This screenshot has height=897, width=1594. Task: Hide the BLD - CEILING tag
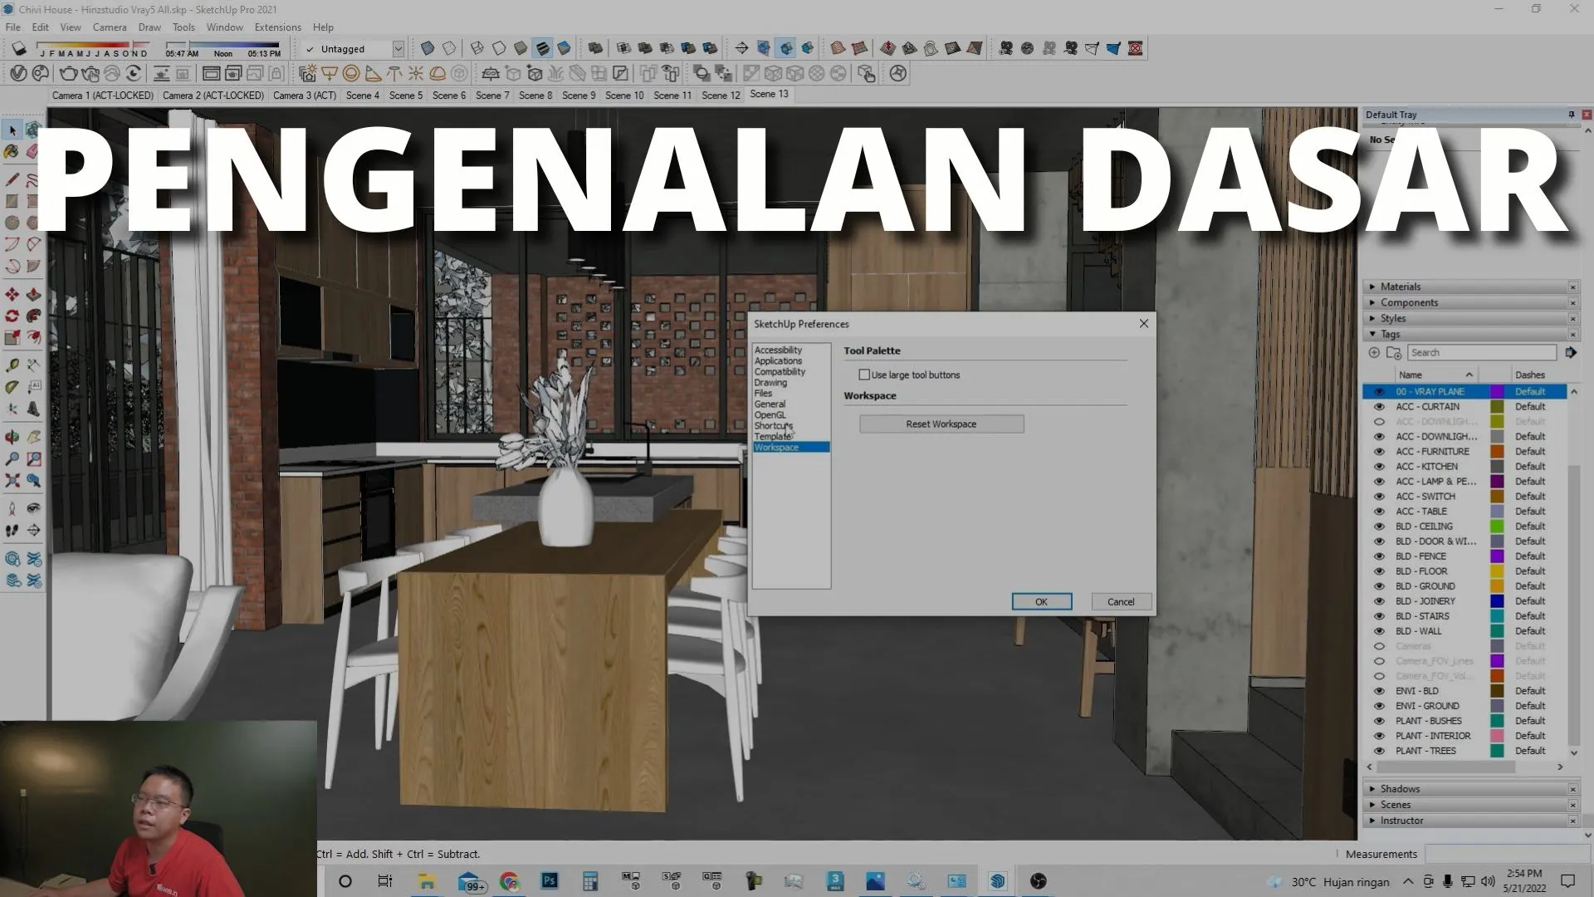point(1379,527)
